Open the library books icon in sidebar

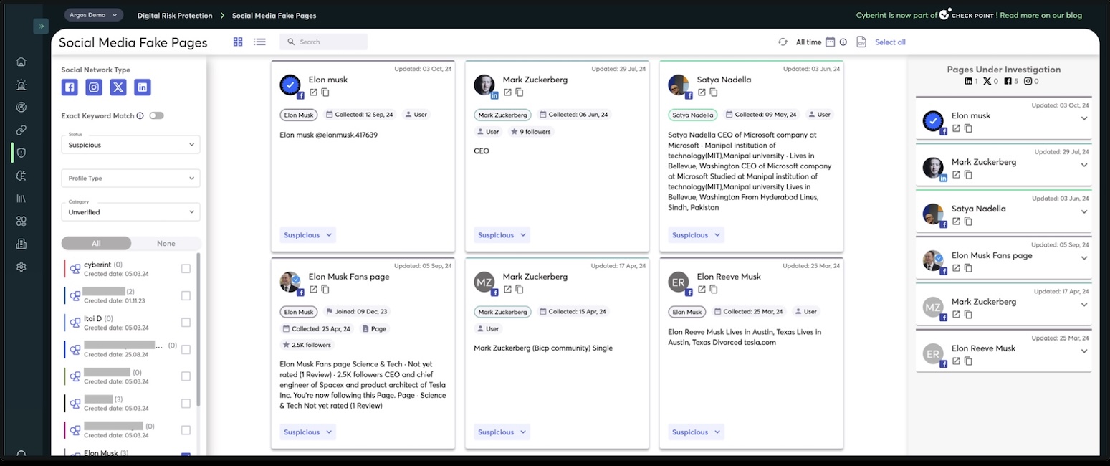tap(21, 199)
